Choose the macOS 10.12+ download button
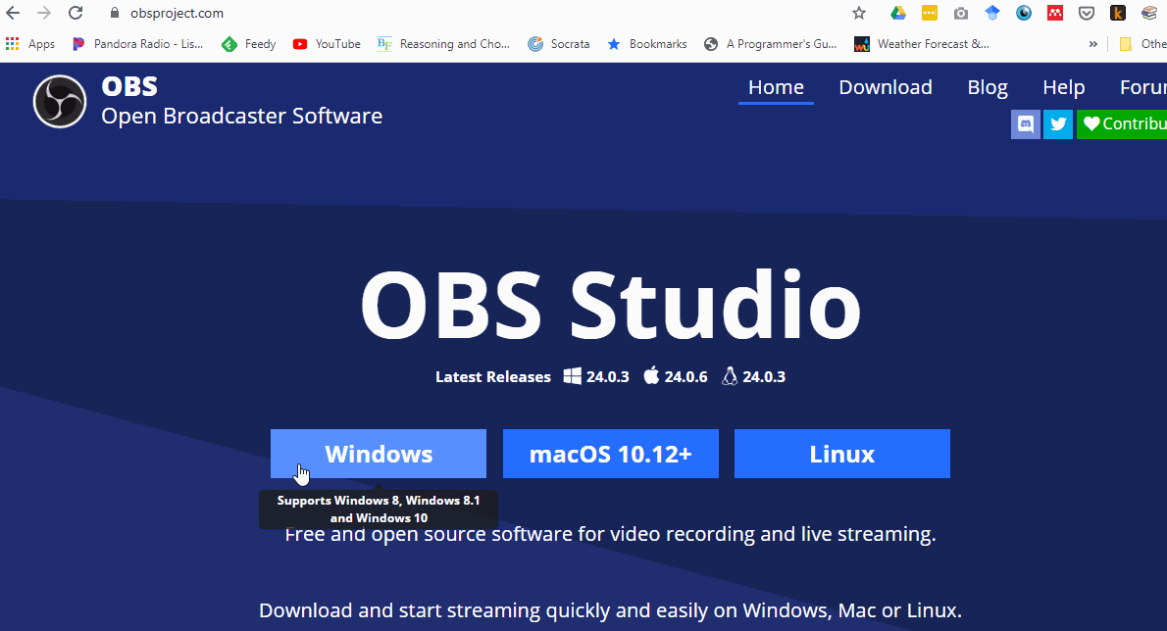This screenshot has width=1167, height=631. [610, 454]
